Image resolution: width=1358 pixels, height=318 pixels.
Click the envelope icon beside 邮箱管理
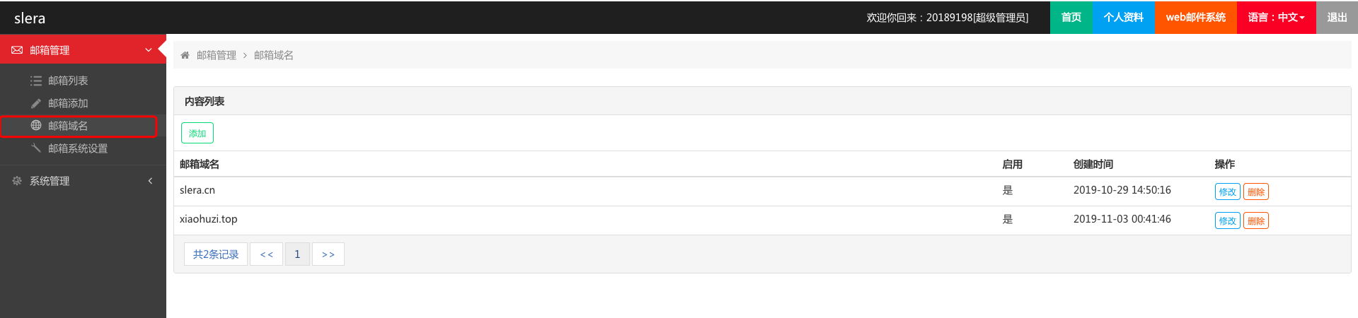point(17,50)
